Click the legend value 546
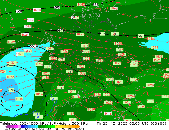The height and width of the screenshot is (130, 169). coord(49,129)
